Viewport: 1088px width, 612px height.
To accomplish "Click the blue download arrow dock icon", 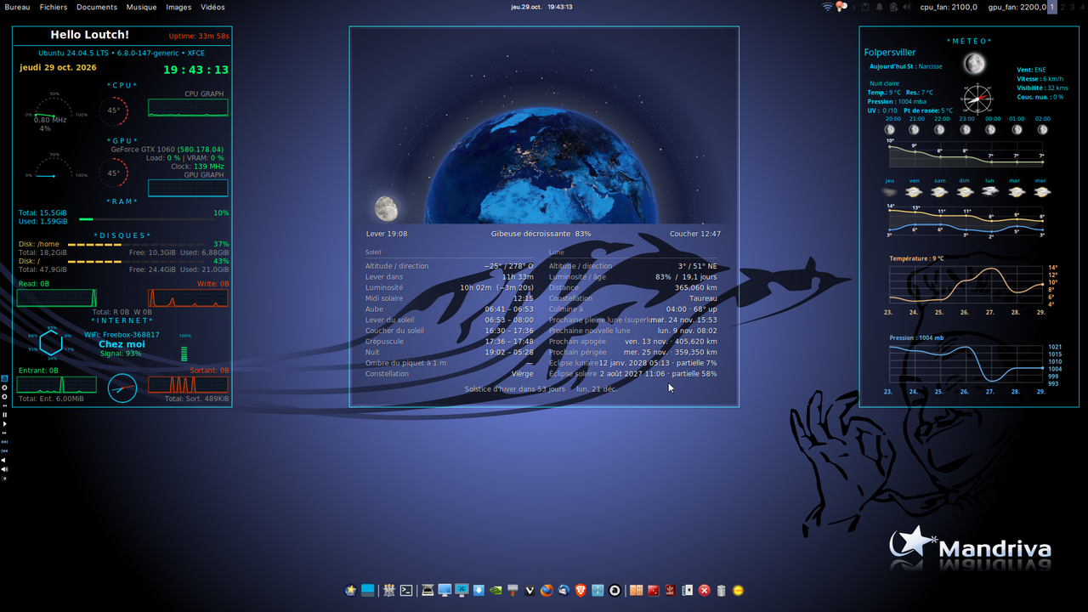I will [479, 590].
